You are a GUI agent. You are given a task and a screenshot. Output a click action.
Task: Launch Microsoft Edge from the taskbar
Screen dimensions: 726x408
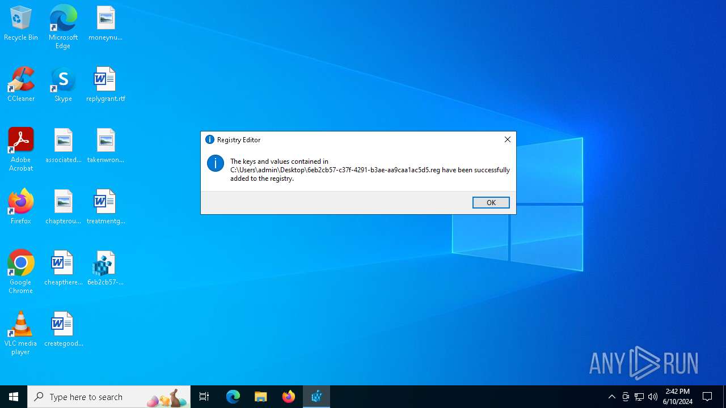(x=233, y=397)
